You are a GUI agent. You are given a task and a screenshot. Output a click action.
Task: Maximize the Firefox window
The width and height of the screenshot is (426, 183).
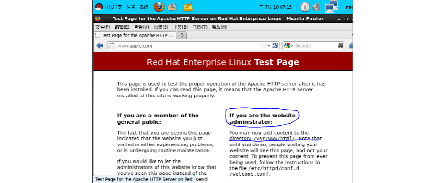tap(346, 19)
